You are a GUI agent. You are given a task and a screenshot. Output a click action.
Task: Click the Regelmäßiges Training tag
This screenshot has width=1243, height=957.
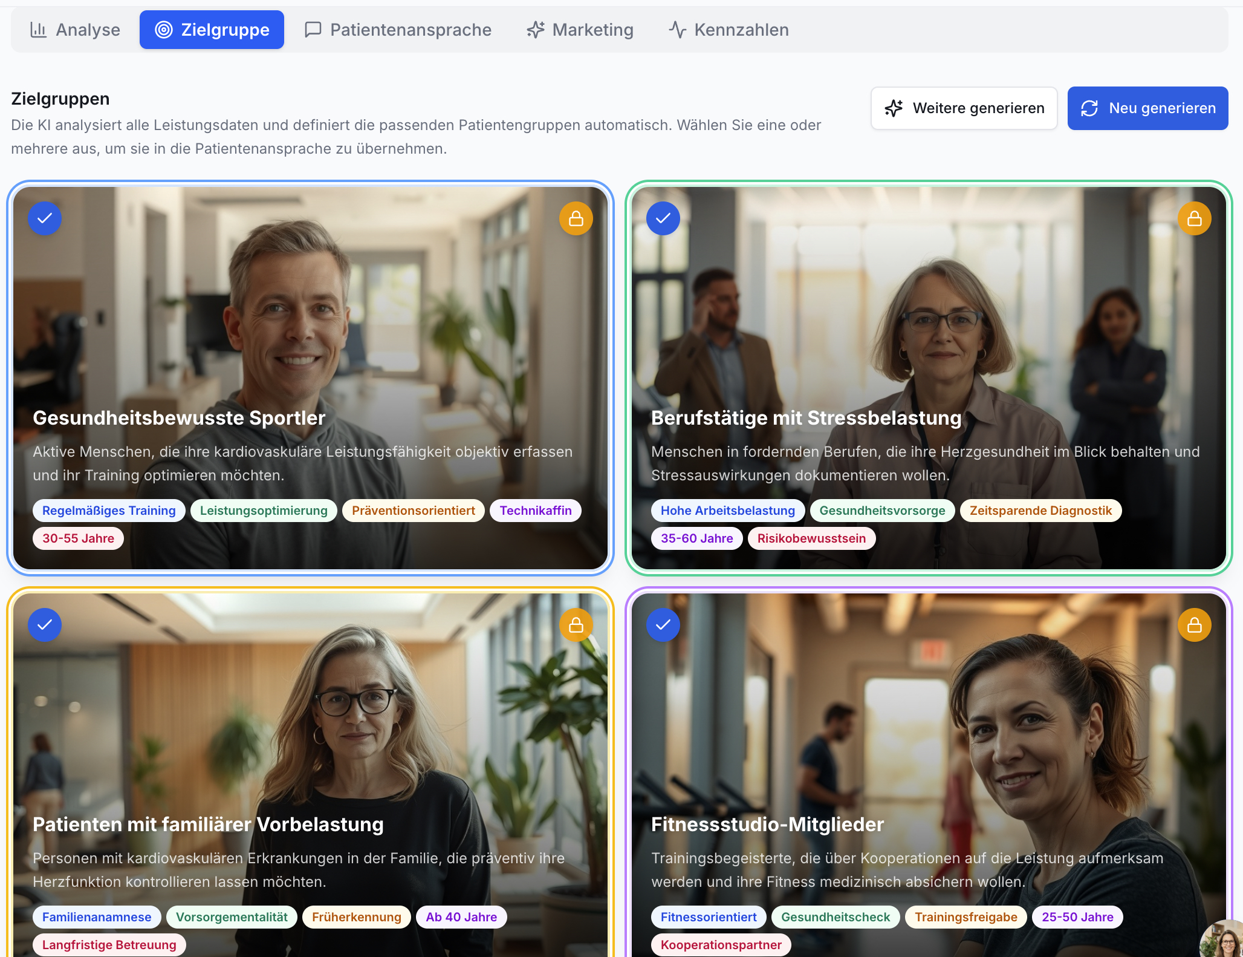pyautogui.click(x=109, y=511)
